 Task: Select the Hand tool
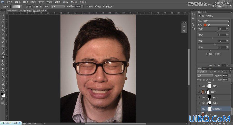click(3, 84)
